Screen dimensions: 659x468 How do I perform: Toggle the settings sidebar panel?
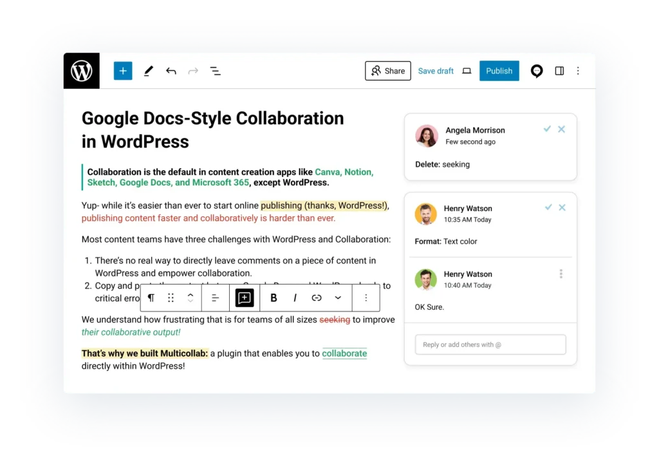click(559, 71)
